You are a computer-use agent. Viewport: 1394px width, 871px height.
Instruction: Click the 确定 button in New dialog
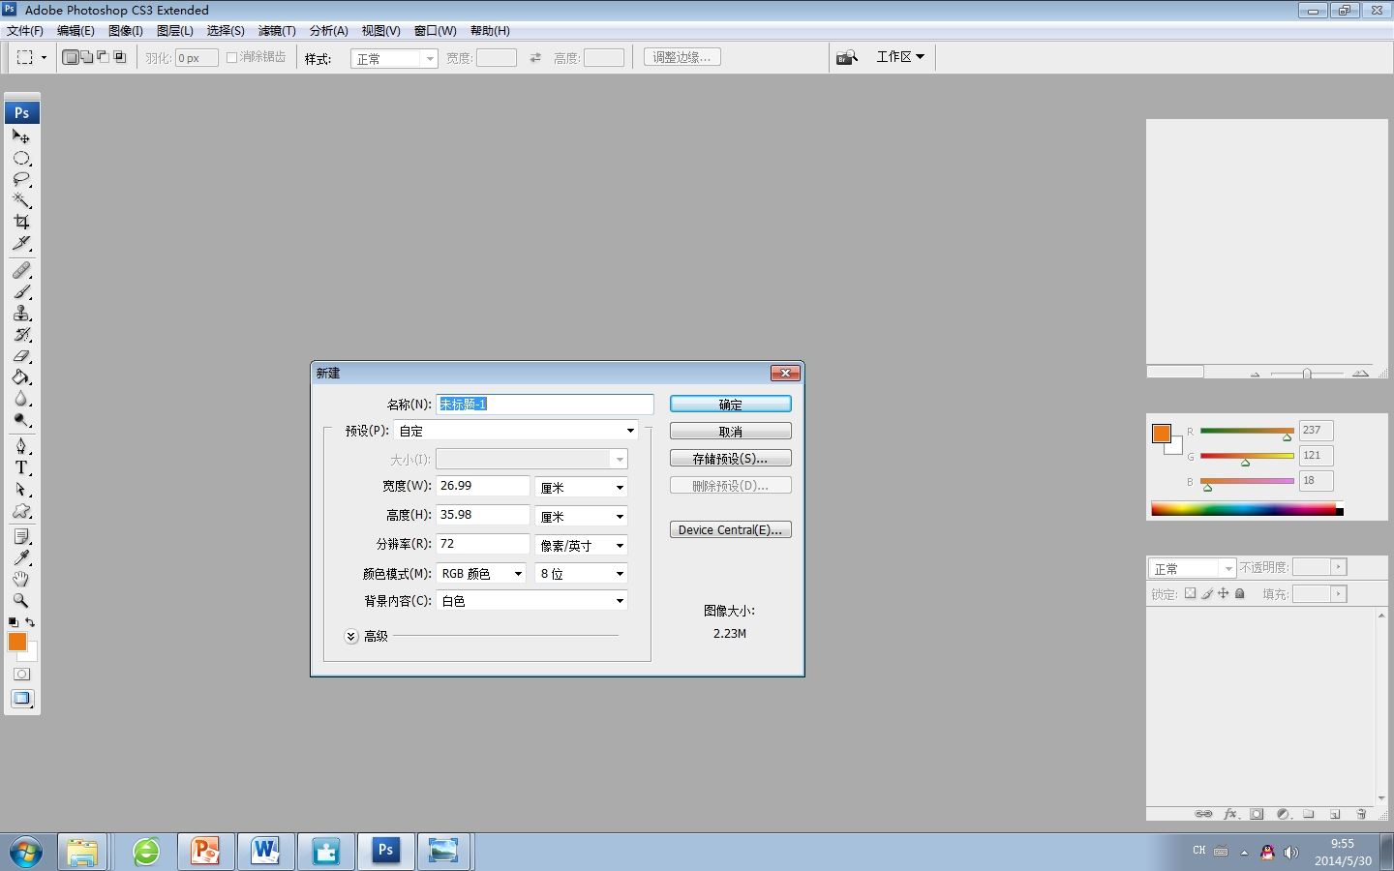point(731,404)
